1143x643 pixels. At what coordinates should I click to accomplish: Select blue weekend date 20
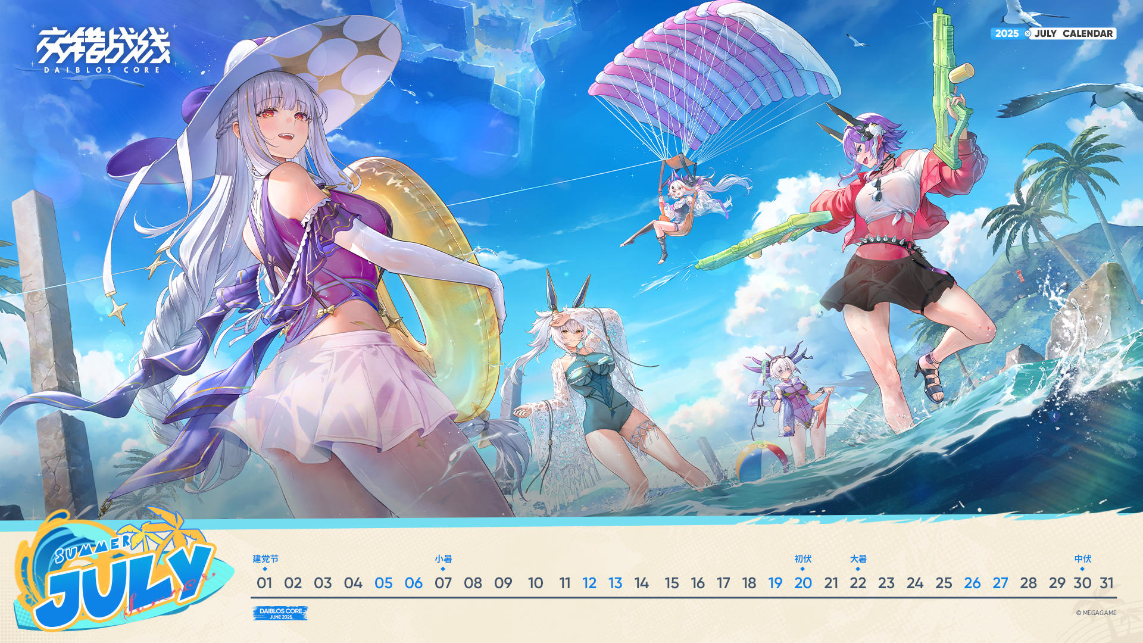tap(803, 583)
